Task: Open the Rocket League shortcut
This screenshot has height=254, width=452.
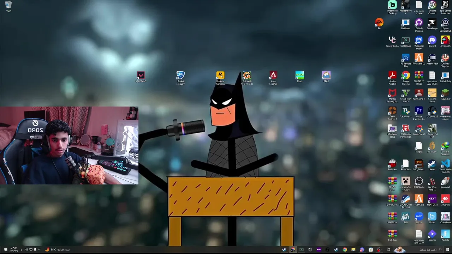Action: 180,78
